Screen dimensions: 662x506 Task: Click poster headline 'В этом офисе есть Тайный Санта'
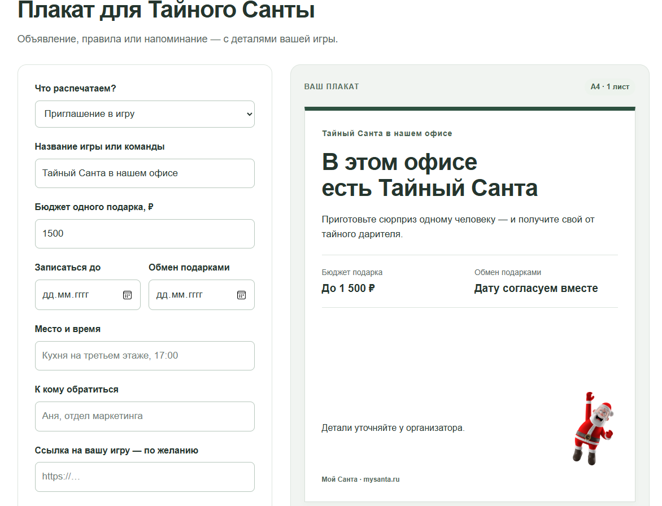[x=429, y=175]
